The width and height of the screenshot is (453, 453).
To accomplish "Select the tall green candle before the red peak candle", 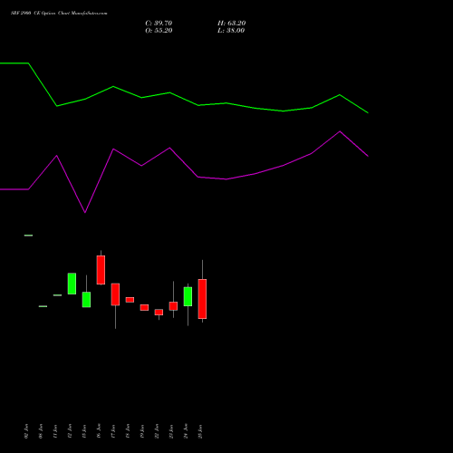I will pyautogui.click(x=72, y=284).
